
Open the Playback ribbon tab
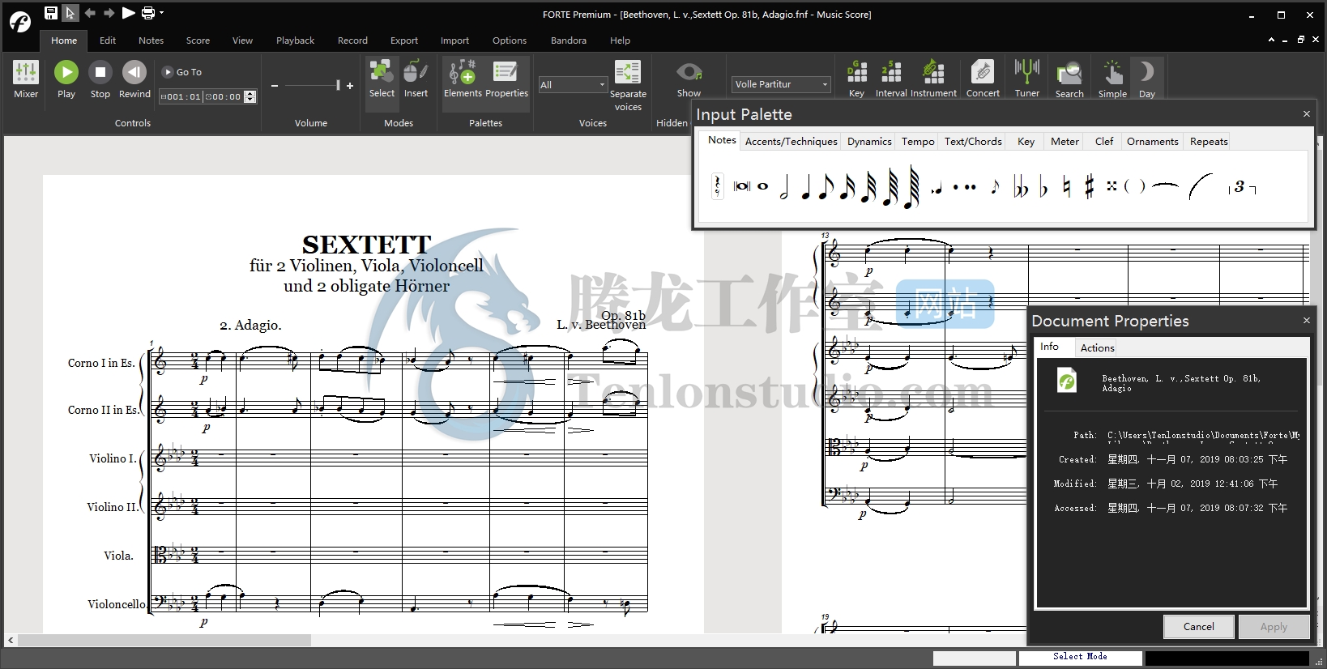(295, 40)
